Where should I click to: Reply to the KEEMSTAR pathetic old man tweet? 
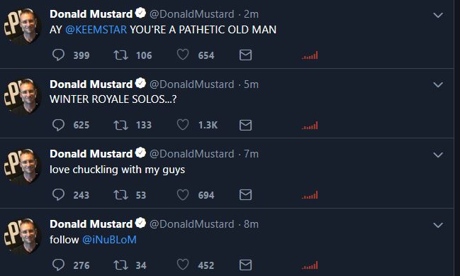point(58,55)
